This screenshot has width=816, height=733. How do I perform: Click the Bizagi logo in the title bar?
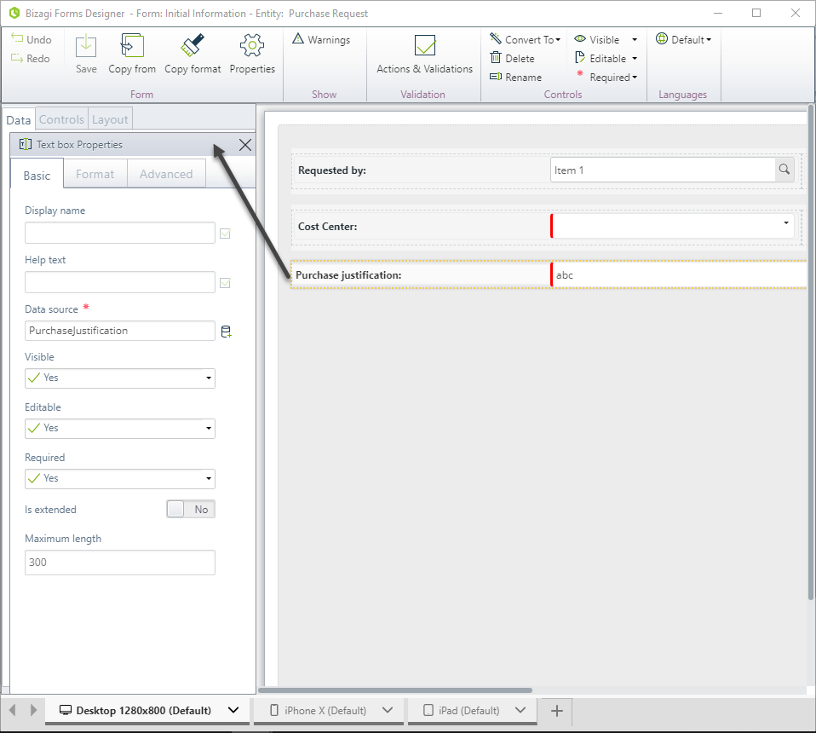[x=14, y=13]
